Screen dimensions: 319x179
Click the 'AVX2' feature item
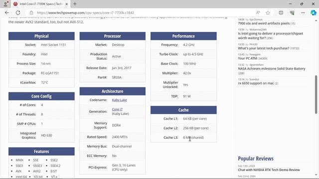pos(37,171)
